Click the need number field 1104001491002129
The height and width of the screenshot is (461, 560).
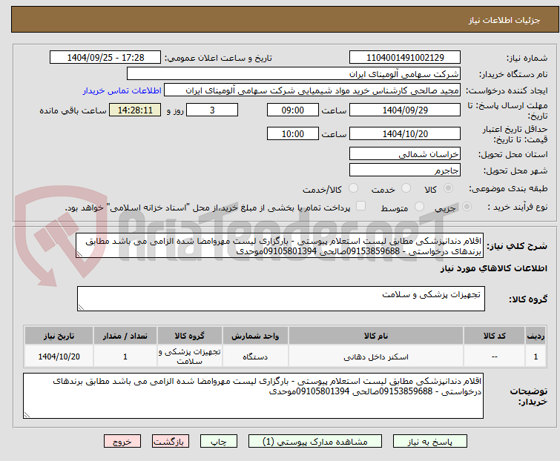(x=405, y=58)
